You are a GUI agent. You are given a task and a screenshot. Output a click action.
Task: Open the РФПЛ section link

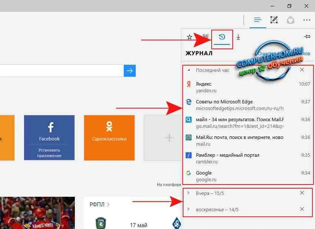click(99, 205)
